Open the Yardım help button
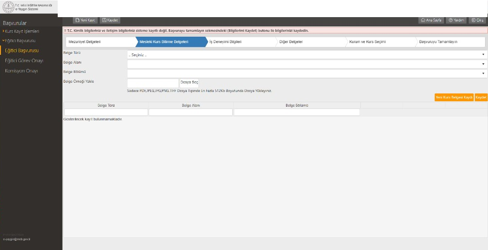The width and height of the screenshot is (488, 250). [456, 20]
